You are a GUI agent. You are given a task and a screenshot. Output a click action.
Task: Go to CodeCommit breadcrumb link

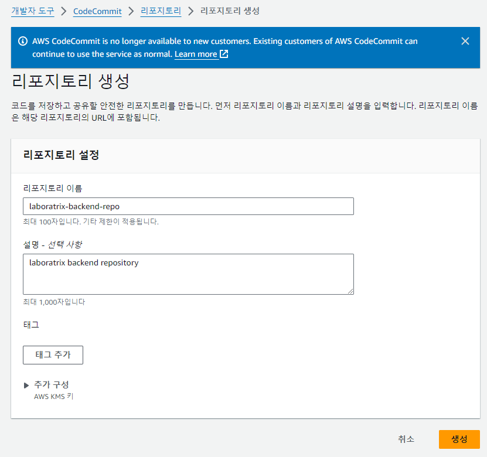tap(97, 12)
